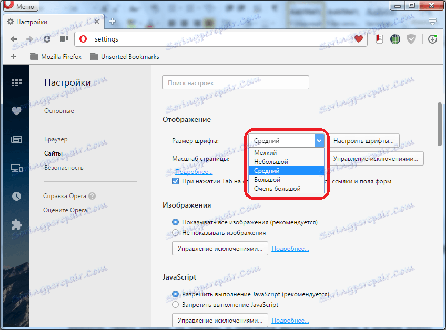Choose Мелкий font size option
Viewport: 446px width, 330px height.
point(286,152)
